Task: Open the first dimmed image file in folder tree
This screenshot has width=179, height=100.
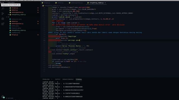Action: click(x=17, y=19)
